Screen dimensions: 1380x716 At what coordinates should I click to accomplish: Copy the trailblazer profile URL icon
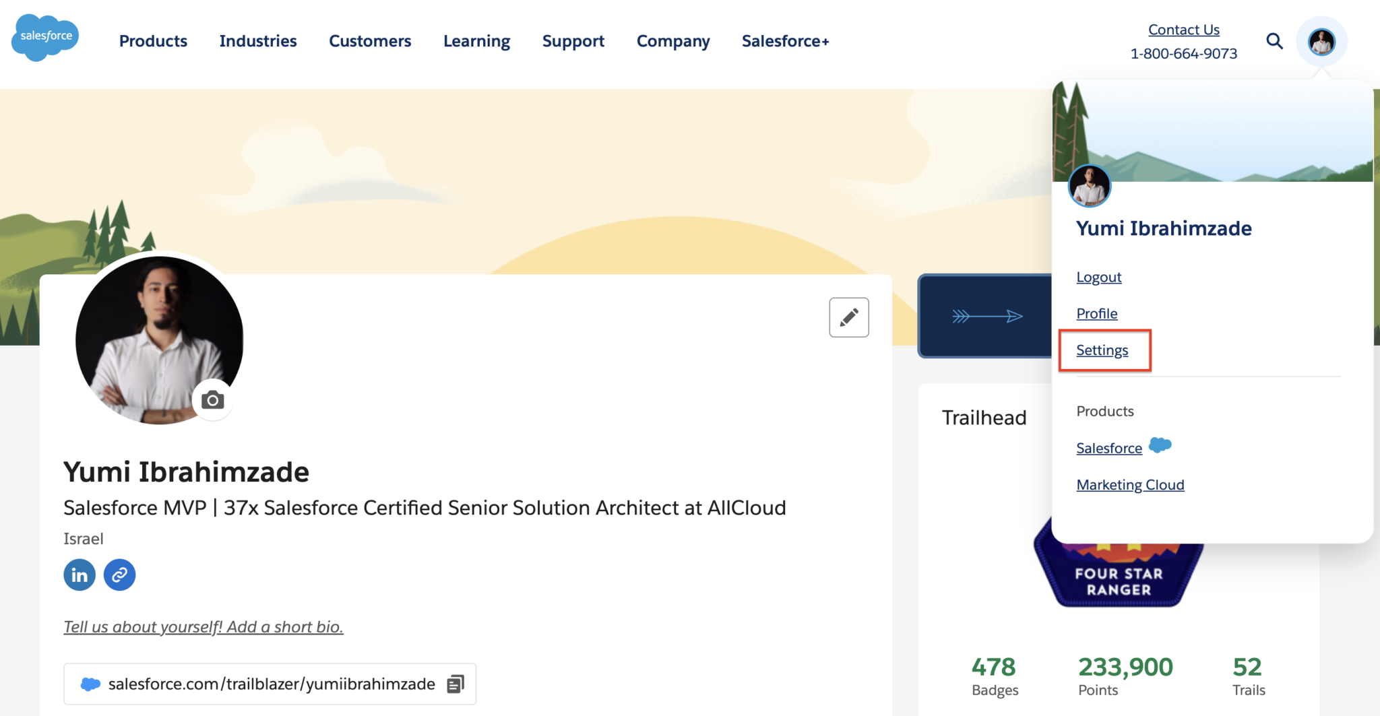click(456, 684)
